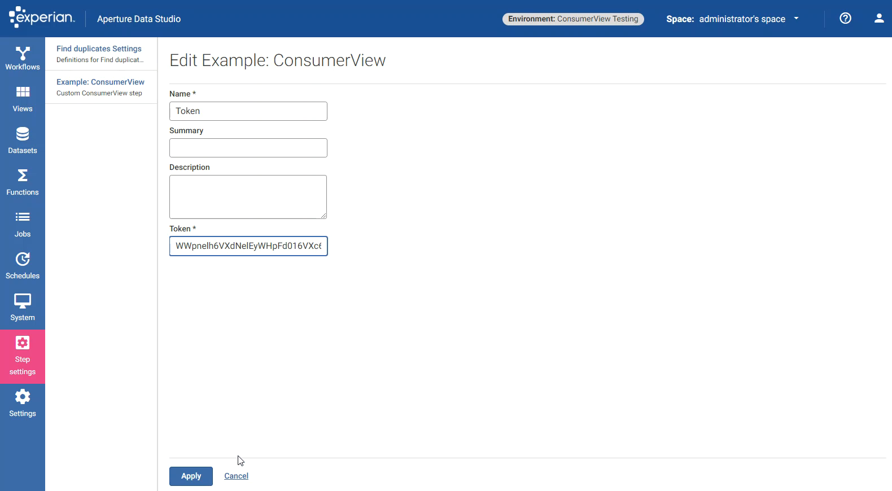The height and width of the screenshot is (491, 892).
Task: Select Step settings in sidebar
Action: (23, 357)
